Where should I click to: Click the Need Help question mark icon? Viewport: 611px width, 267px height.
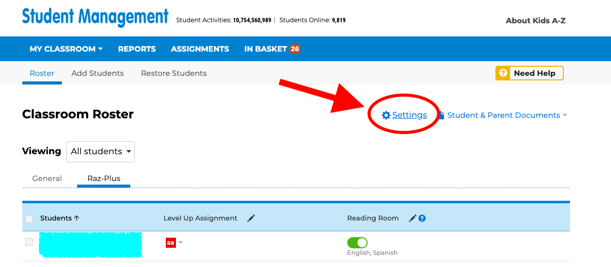[x=503, y=73]
